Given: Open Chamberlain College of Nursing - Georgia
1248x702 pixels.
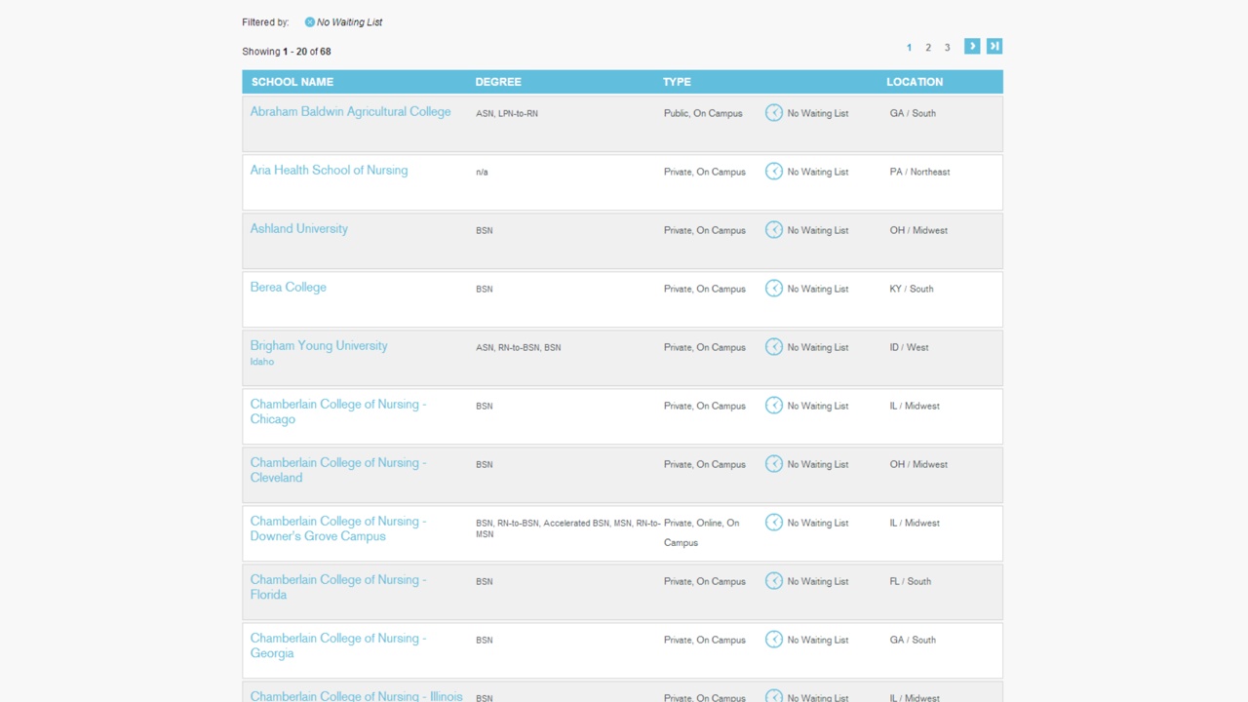Looking at the screenshot, I should pos(337,645).
